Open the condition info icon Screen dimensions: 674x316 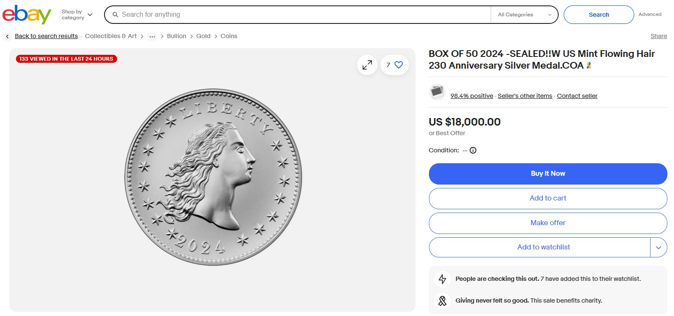click(473, 150)
